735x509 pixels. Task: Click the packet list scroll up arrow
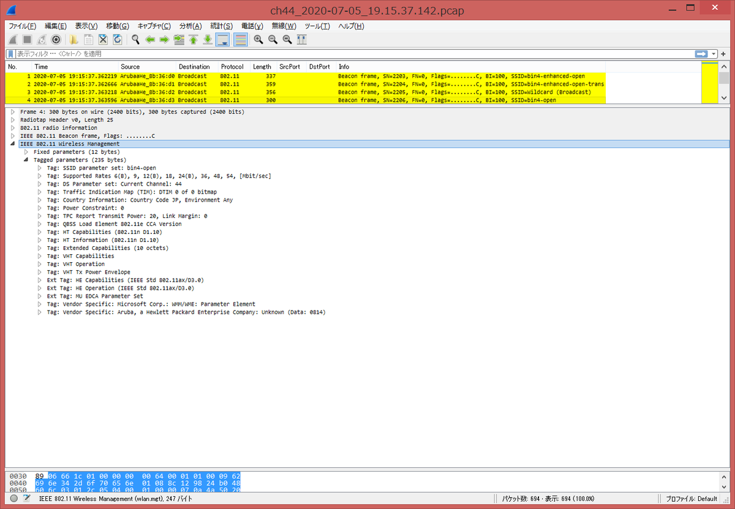point(724,66)
